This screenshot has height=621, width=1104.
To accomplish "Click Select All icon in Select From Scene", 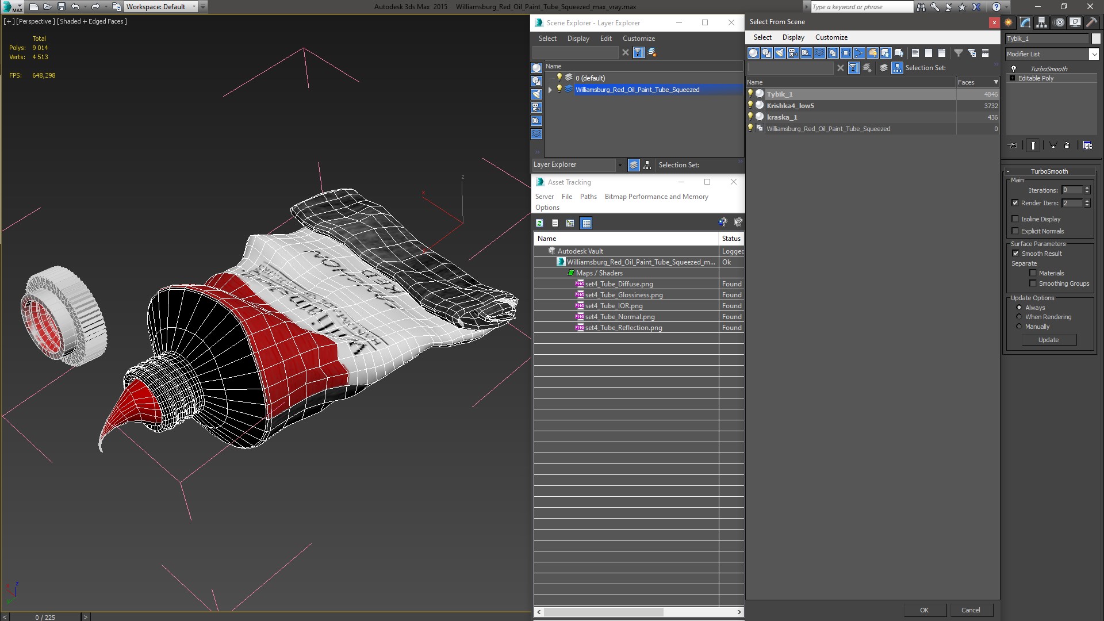I will tap(915, 53).
